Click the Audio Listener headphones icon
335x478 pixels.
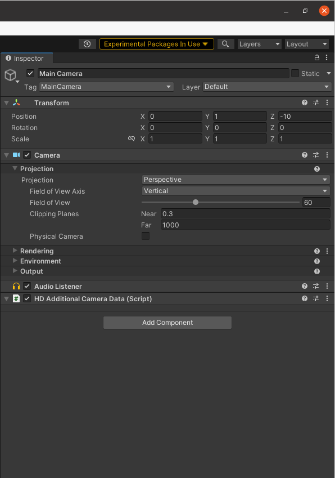pos(16,286)
